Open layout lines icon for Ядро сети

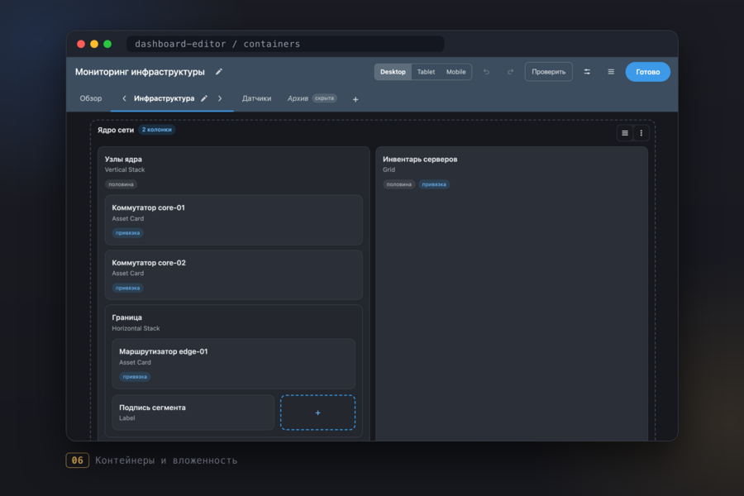tap(625, 133)
